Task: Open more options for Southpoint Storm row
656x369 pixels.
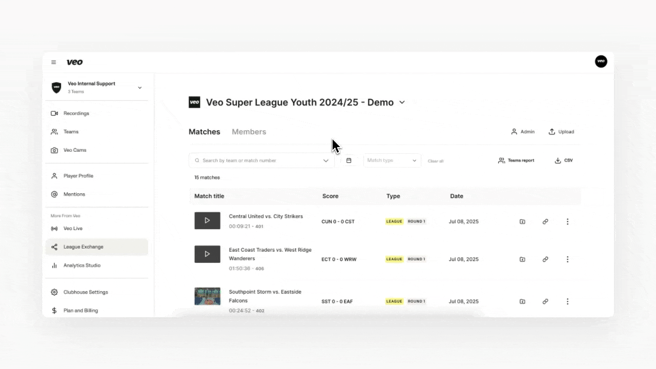Action: (x=567, y=302)
